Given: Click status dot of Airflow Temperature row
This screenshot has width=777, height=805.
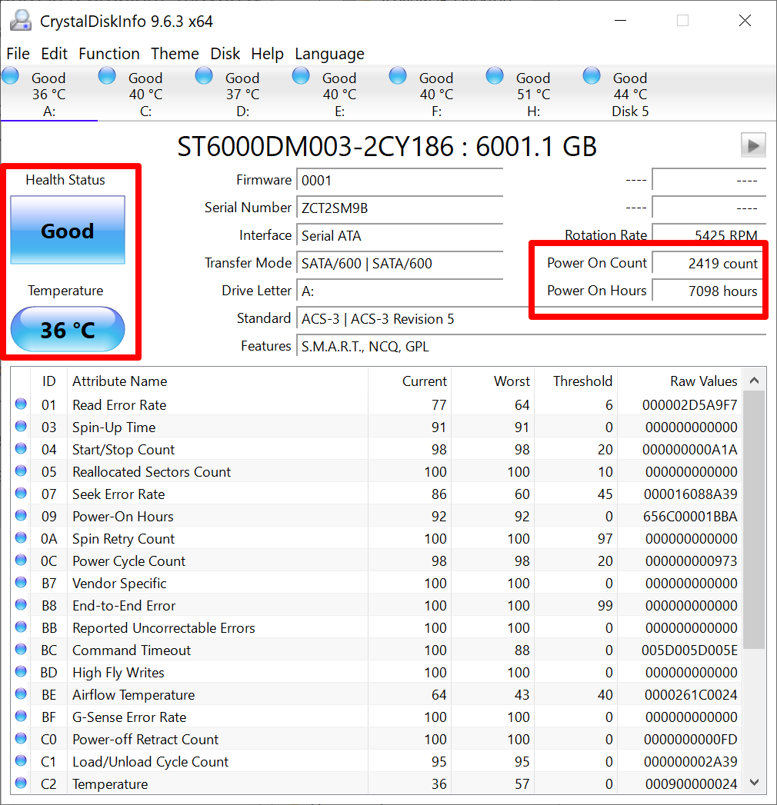Looking at the screenshot, I should [21, 694].
